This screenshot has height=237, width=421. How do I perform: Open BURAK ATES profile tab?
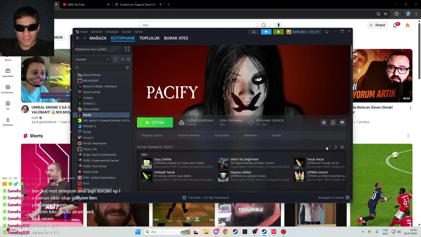pos(176,38)
